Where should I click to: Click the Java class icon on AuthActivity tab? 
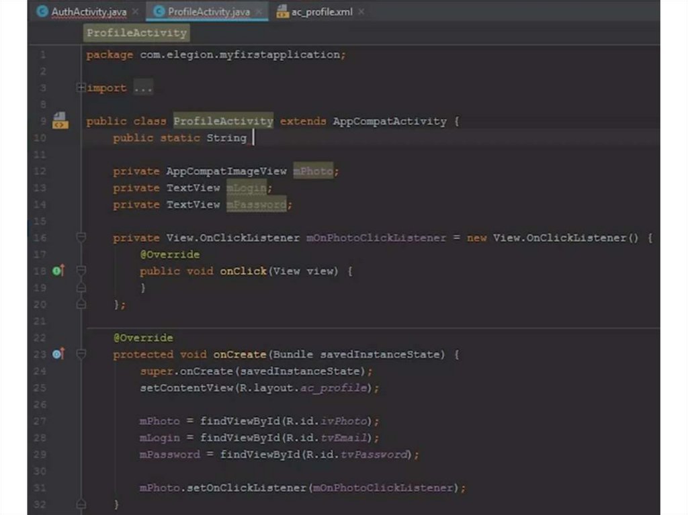(x=42, y=11)
